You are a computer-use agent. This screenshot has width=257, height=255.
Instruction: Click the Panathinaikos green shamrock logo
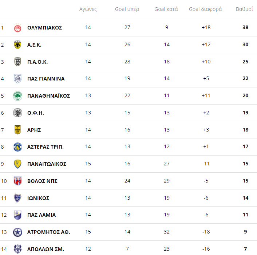[17, 96]
